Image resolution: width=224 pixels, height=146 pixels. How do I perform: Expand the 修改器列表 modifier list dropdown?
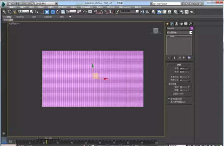click(x=191, y=32)
